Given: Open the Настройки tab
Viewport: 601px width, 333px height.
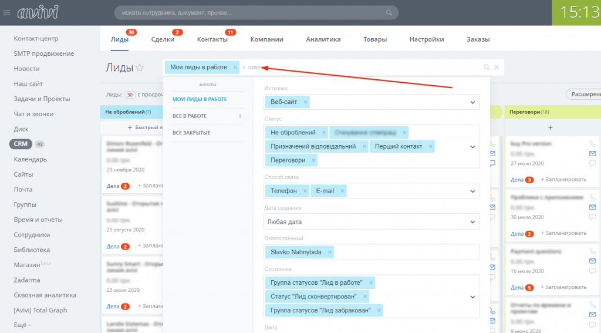Looking at the screenshot, I should coord(427,39).
